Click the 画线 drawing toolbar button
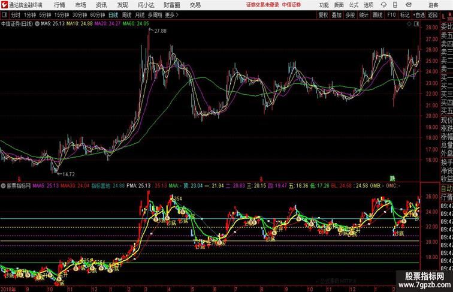Image resolution: width=453 pixels, height=292 pixels. pyautogui.click(x=377, y=15)
